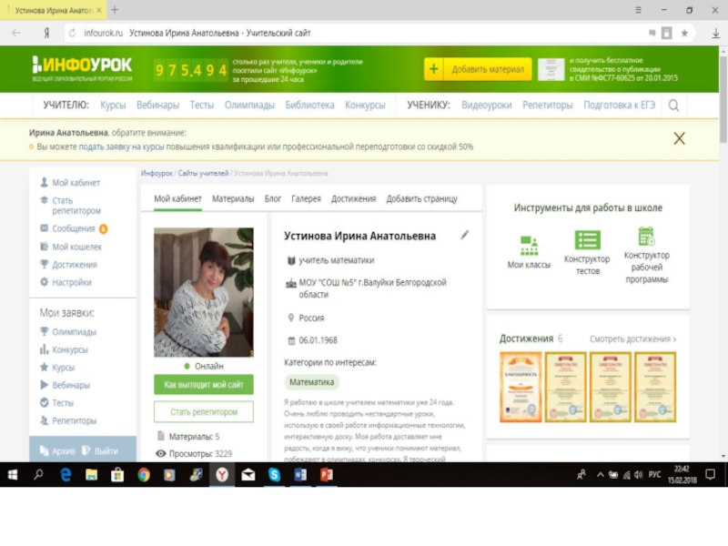Open Сообщения in left sidebar
Image resolution: width=728 pixels, height=546 pixels.
point(74,228)
